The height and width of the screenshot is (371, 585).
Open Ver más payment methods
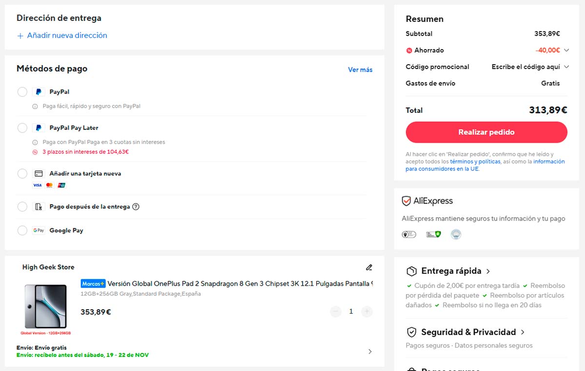[x=360, y=70]
